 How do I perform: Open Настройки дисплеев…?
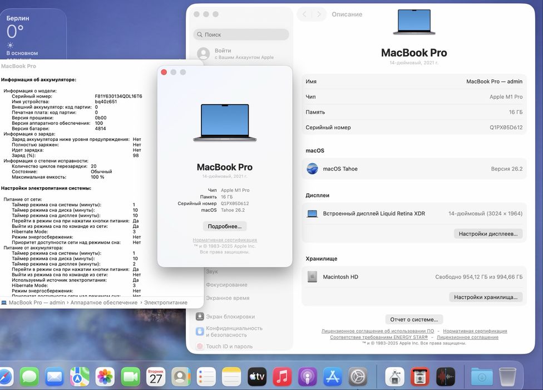coord(488,233)
